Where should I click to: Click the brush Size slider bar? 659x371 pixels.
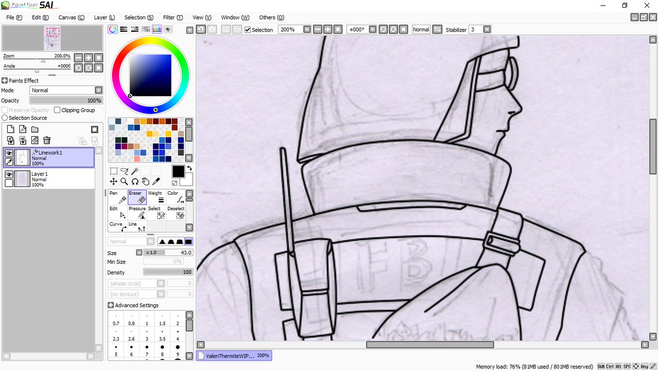pyautogui.click(x=168, y=252)
